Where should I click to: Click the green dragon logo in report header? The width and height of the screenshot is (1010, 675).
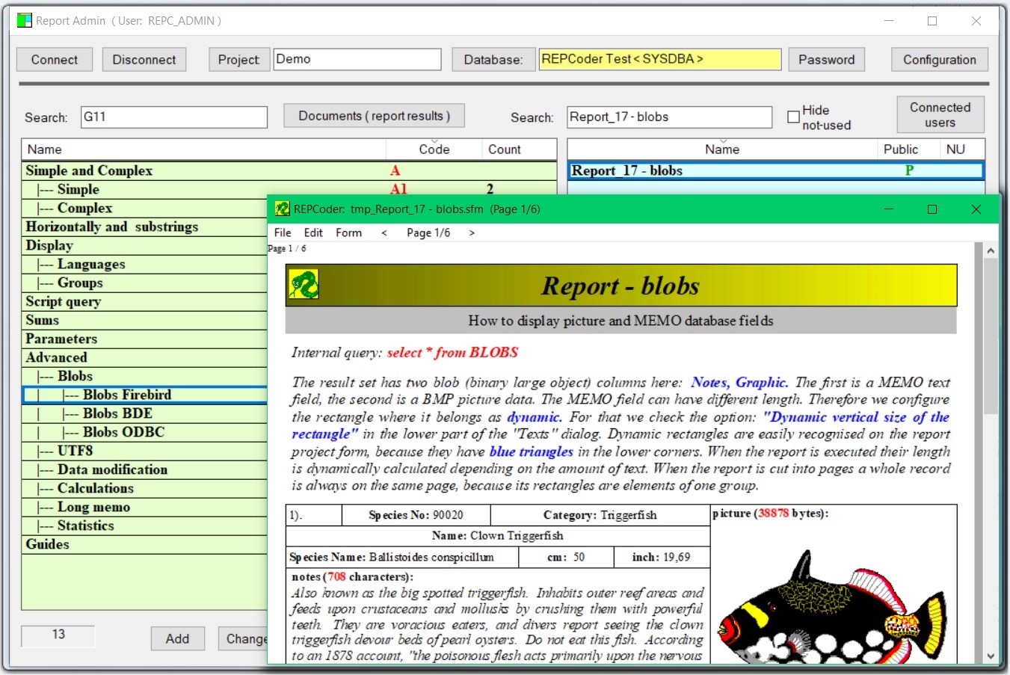pyautogui.click(x=304, y=285)
